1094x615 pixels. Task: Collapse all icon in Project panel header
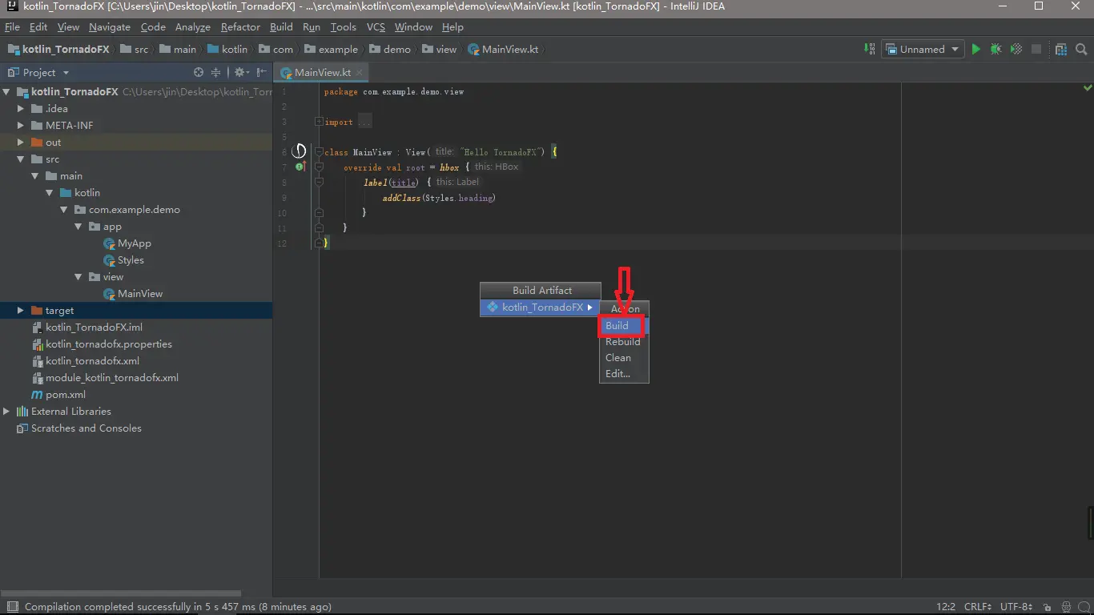(x=215, y=72)
